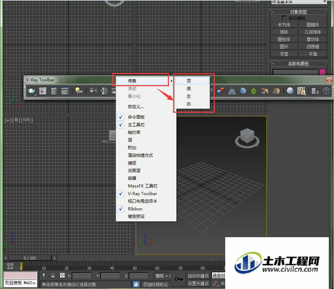Open the [左] viewport view label menu
This screenshot has height=289, width=334.
pos(16,120)
